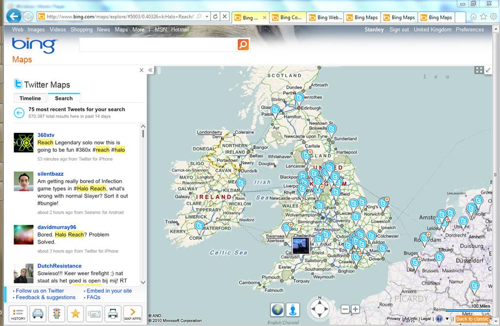Zoom in with the plus button

coord(355,309)
